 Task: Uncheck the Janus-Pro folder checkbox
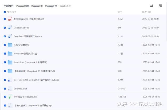(5, 62)
